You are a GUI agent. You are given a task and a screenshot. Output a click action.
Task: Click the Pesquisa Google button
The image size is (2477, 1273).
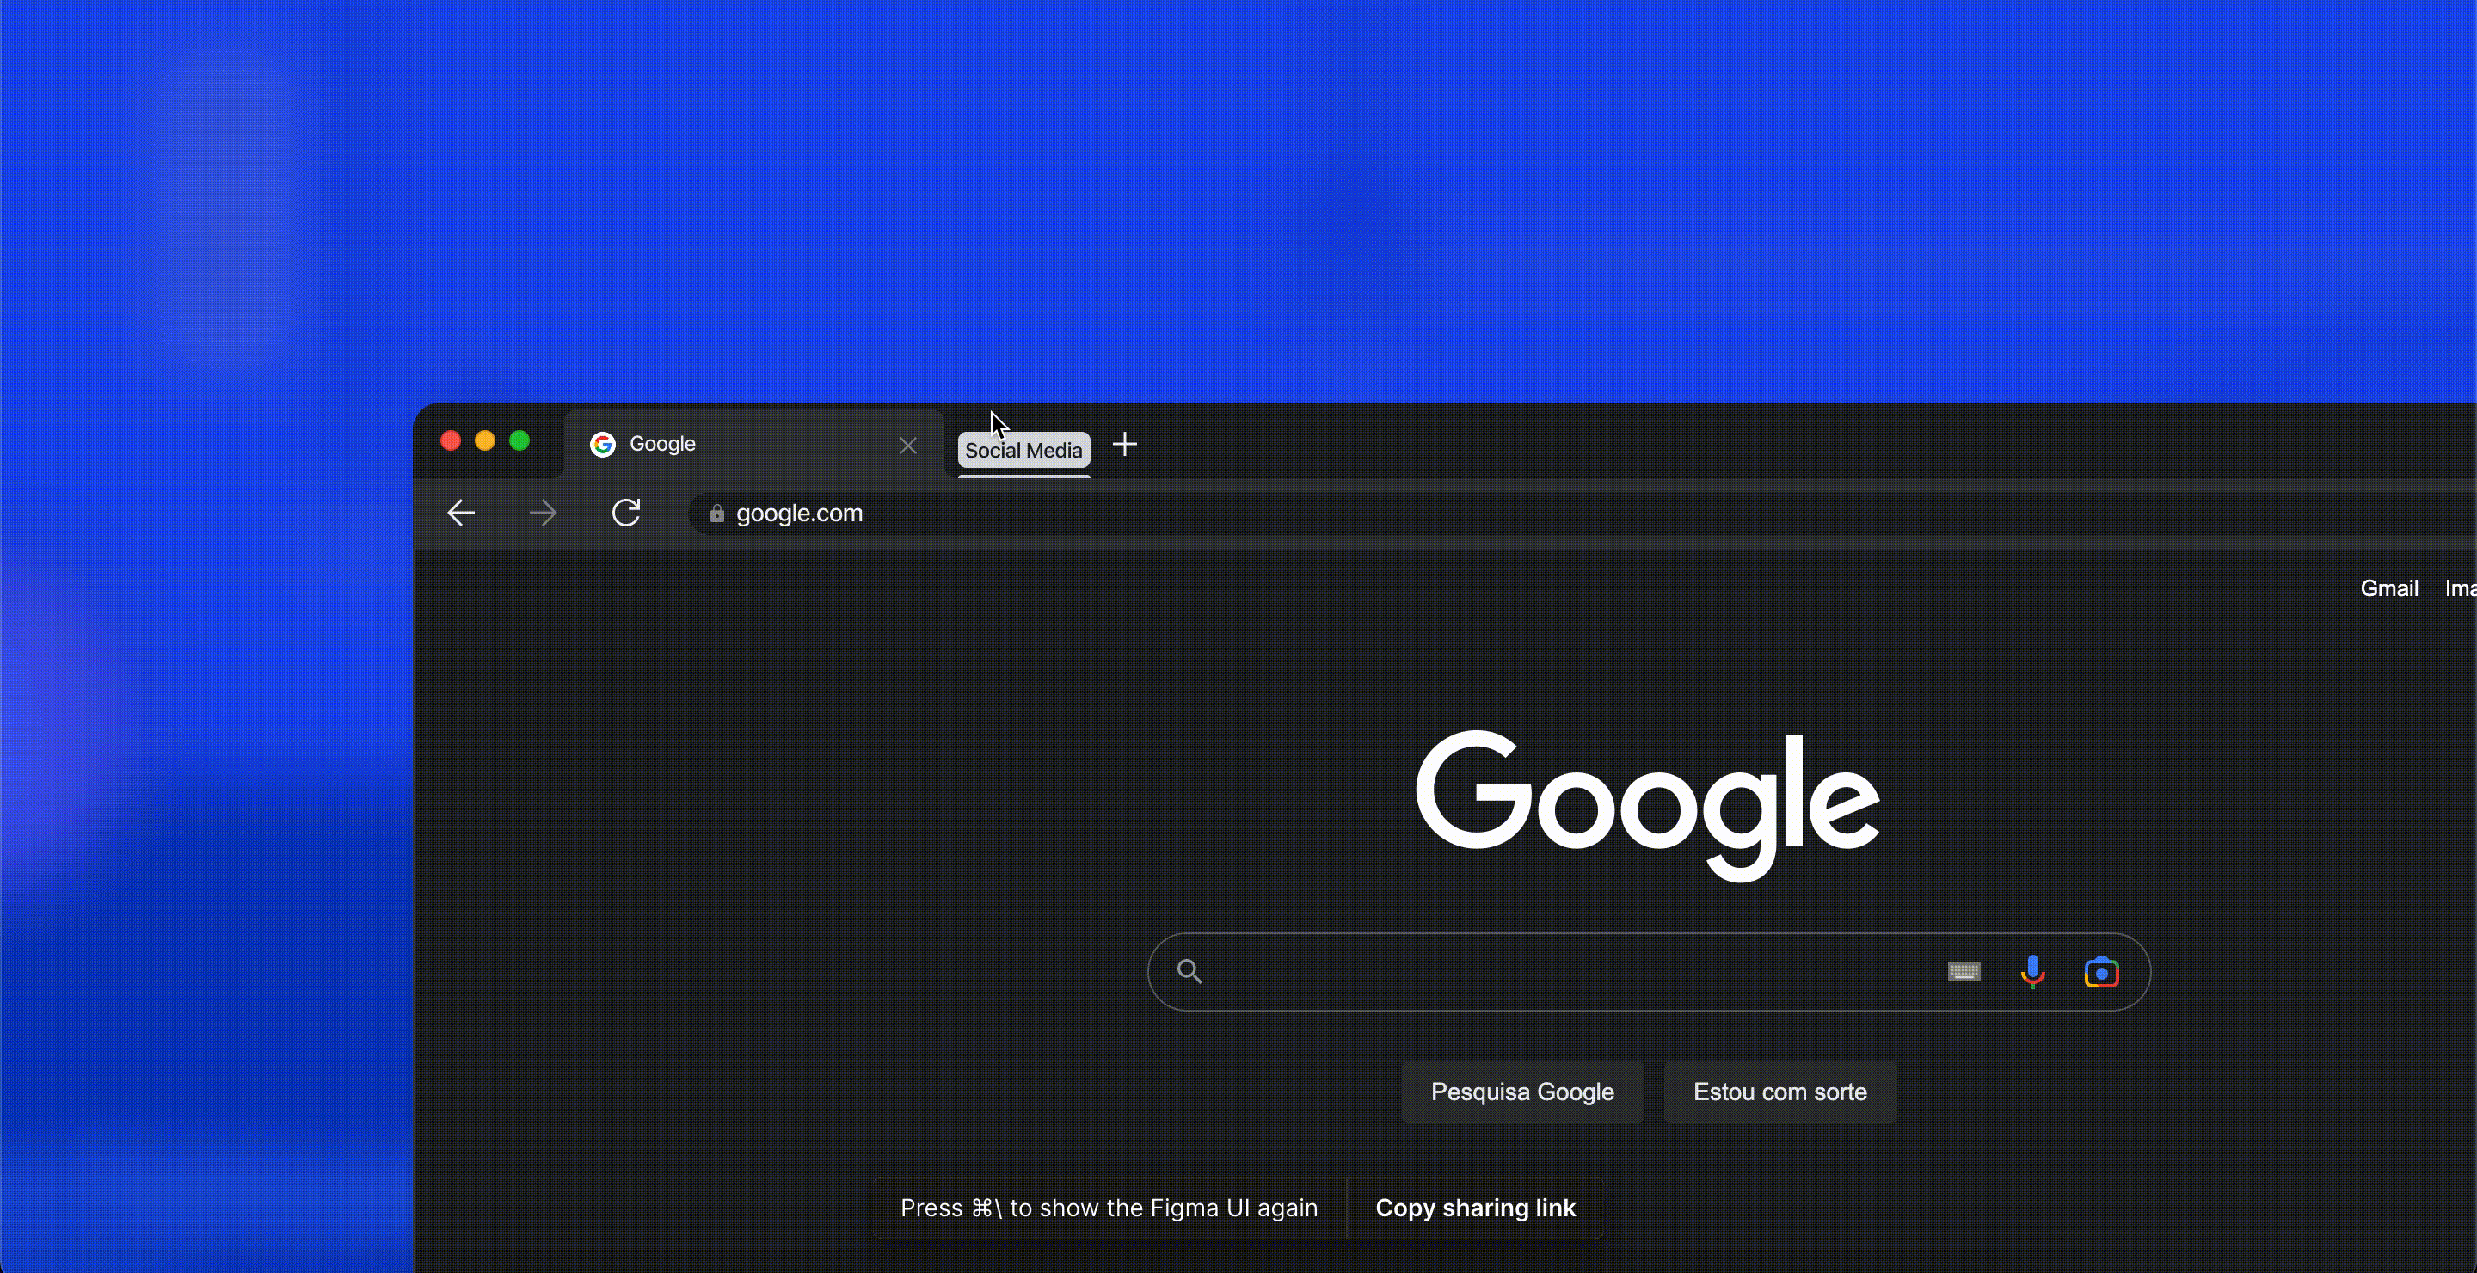1521,1092
